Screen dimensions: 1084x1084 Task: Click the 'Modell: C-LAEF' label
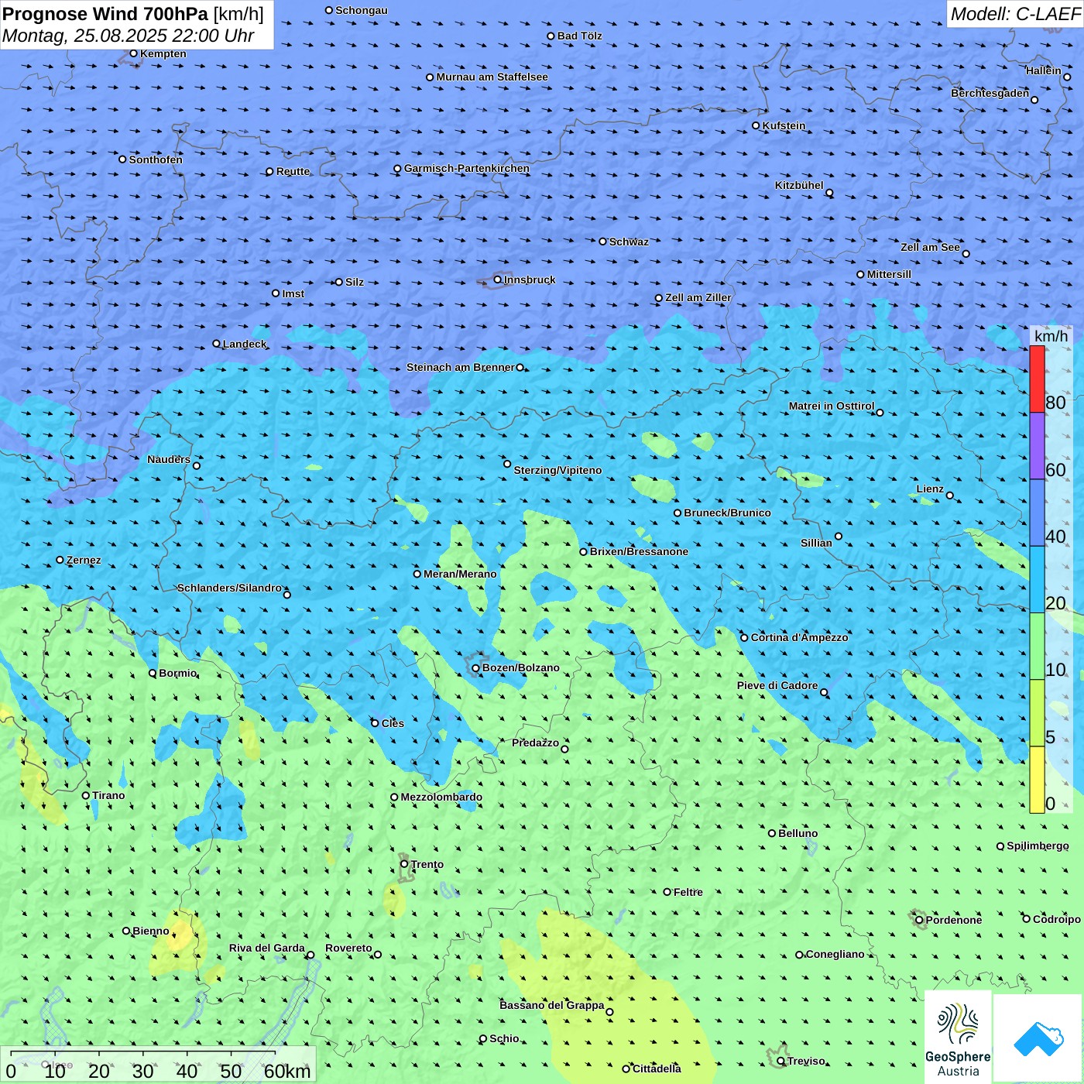pyautogui.click(x=1015, y=14)
